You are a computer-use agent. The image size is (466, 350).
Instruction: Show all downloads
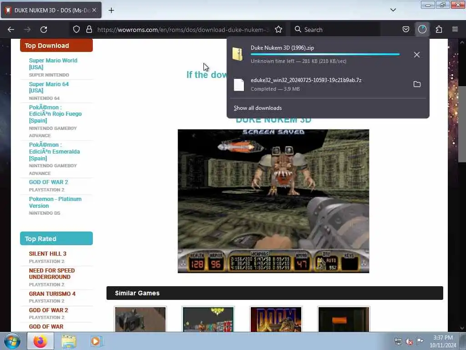coord(258,108)
